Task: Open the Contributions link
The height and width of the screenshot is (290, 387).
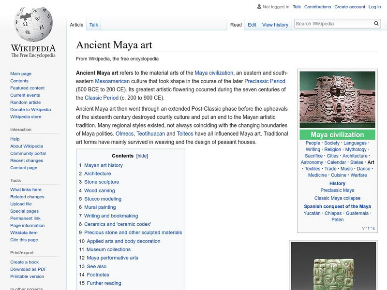Action: (317, 7)
